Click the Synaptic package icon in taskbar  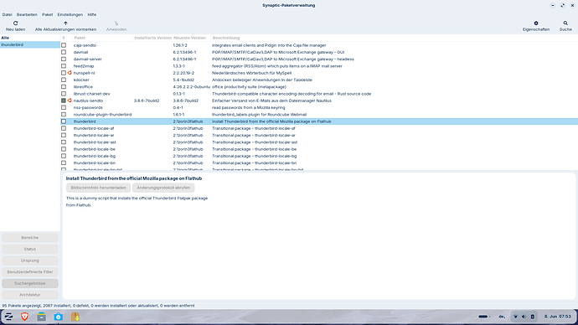tap(75, 317)
